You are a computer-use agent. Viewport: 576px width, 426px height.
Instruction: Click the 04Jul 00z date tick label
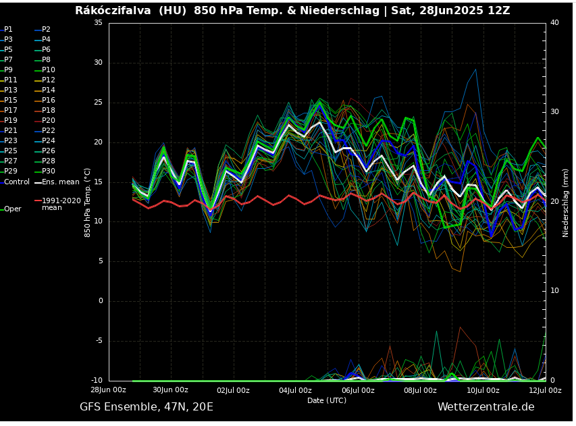295,390
